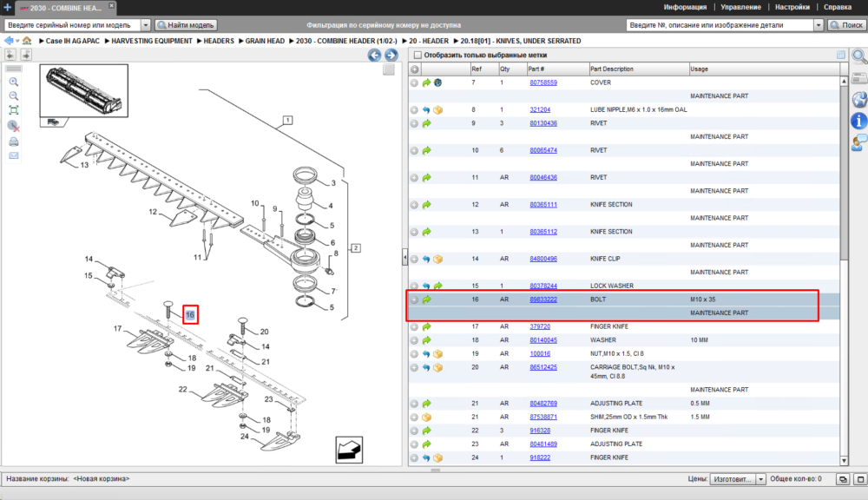This screenshot has width=868, height=500.
Task: Go to previous illustration round arrow
Action: [374, 55]
